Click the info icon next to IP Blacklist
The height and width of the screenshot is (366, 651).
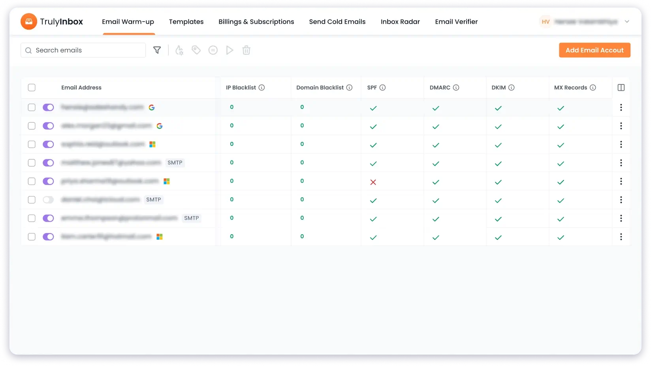point(263,88)
